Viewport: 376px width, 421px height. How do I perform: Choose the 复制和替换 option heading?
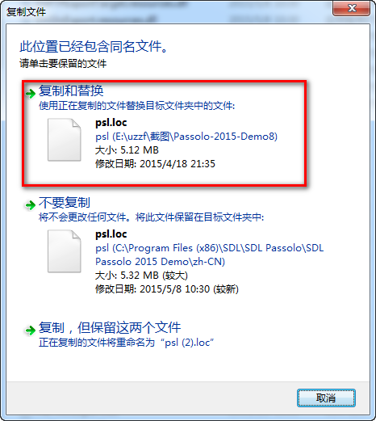point(71,91)
